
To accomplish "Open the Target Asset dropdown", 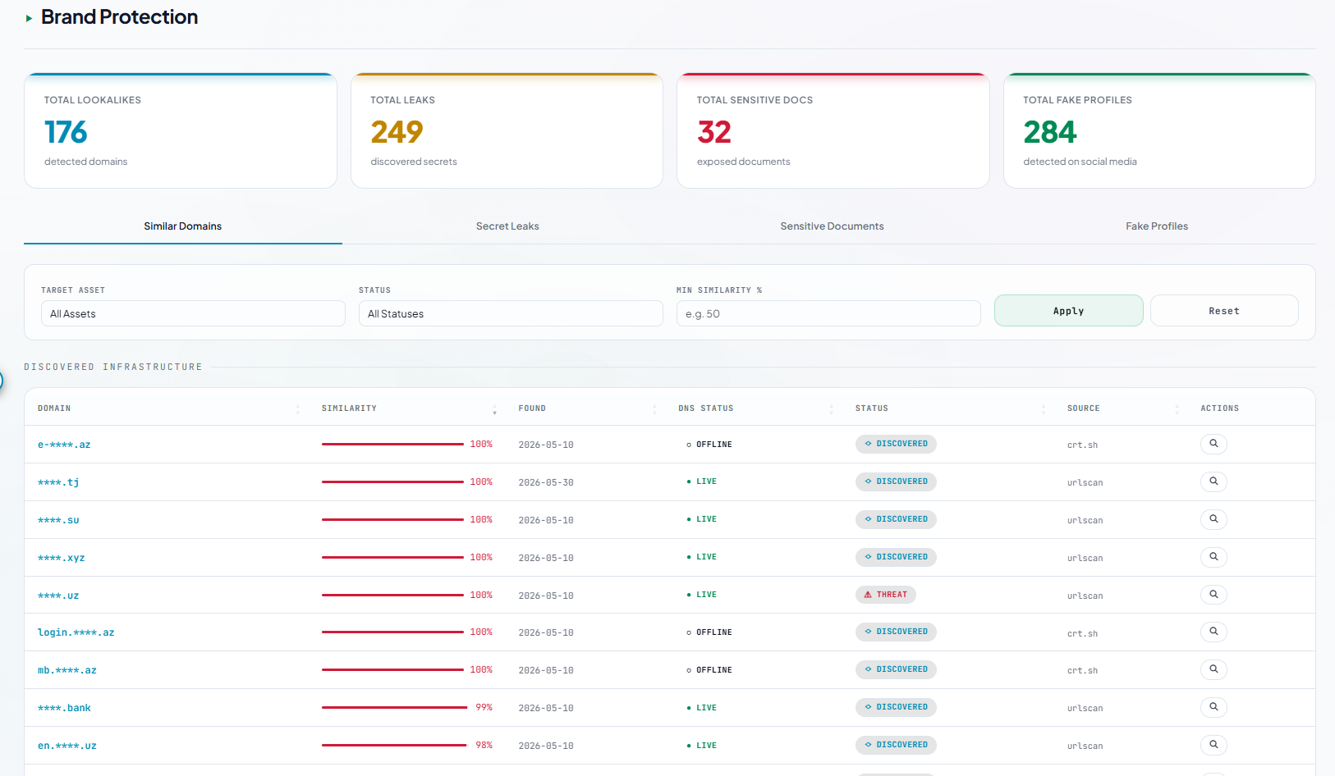I will point(193,313).
